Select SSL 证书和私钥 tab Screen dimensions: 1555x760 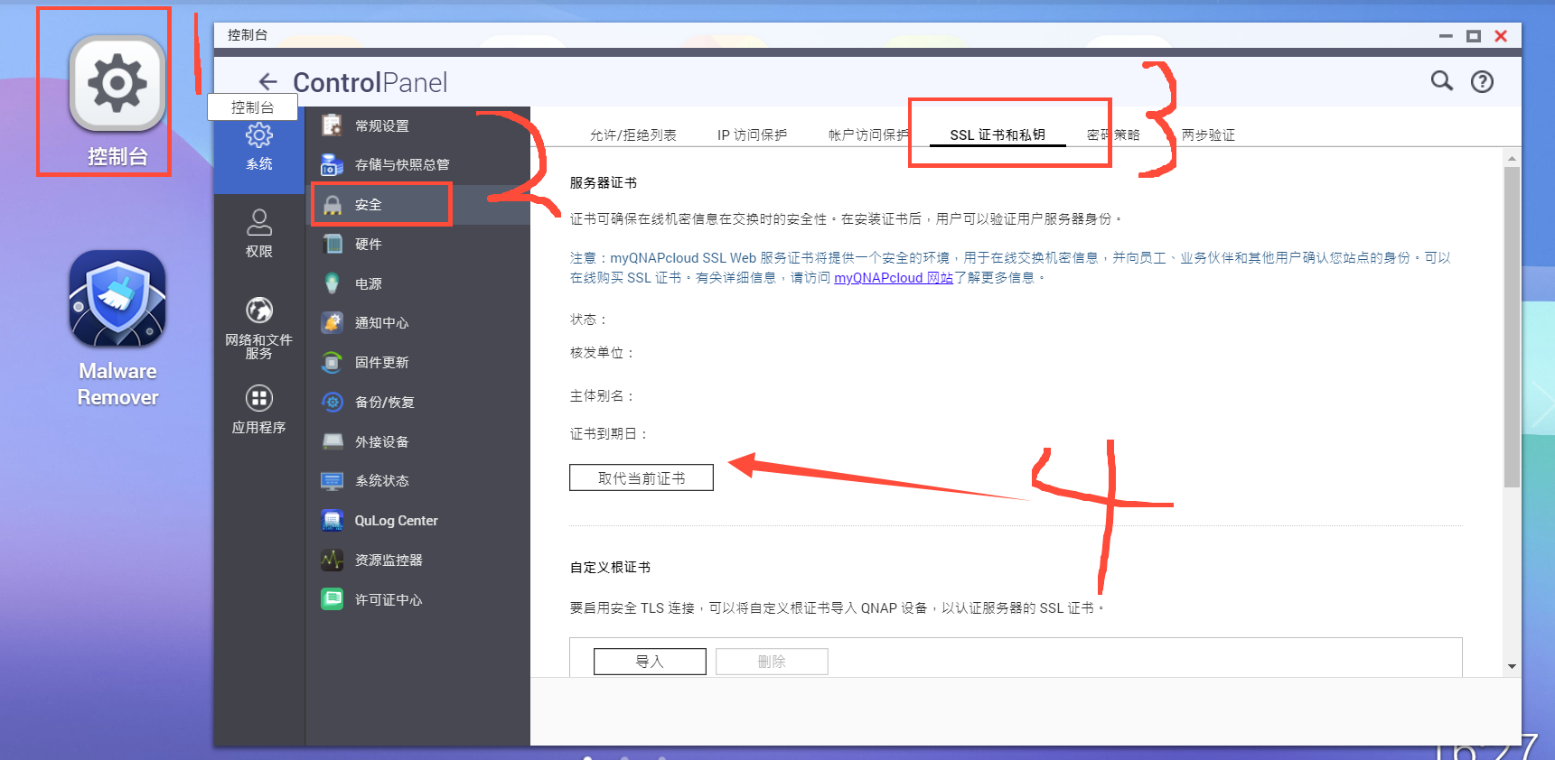[998, 135]
